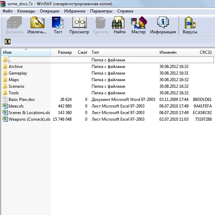Click the size value 442 880
Screen dimensions: 215x215
click(x=65, y=106)
